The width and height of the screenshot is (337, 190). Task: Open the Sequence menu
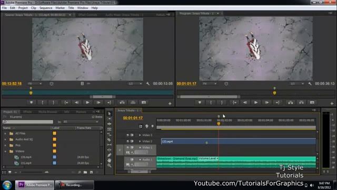[46, 8]
